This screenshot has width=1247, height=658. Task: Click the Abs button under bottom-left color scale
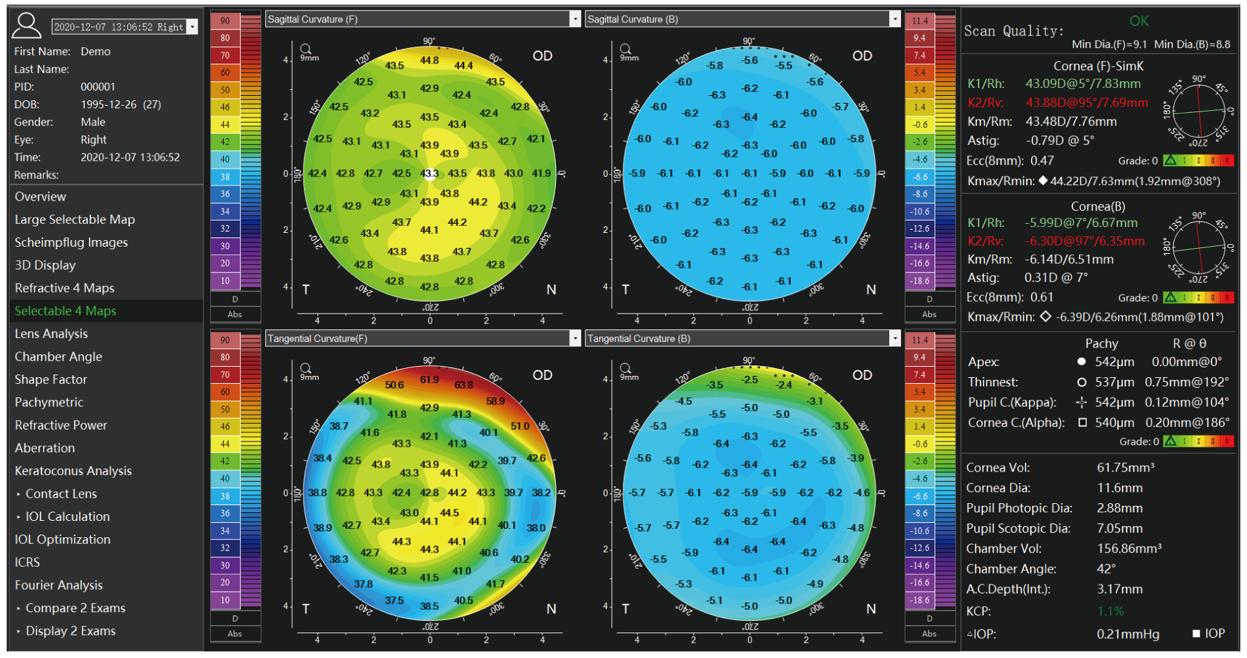[235, 634]
